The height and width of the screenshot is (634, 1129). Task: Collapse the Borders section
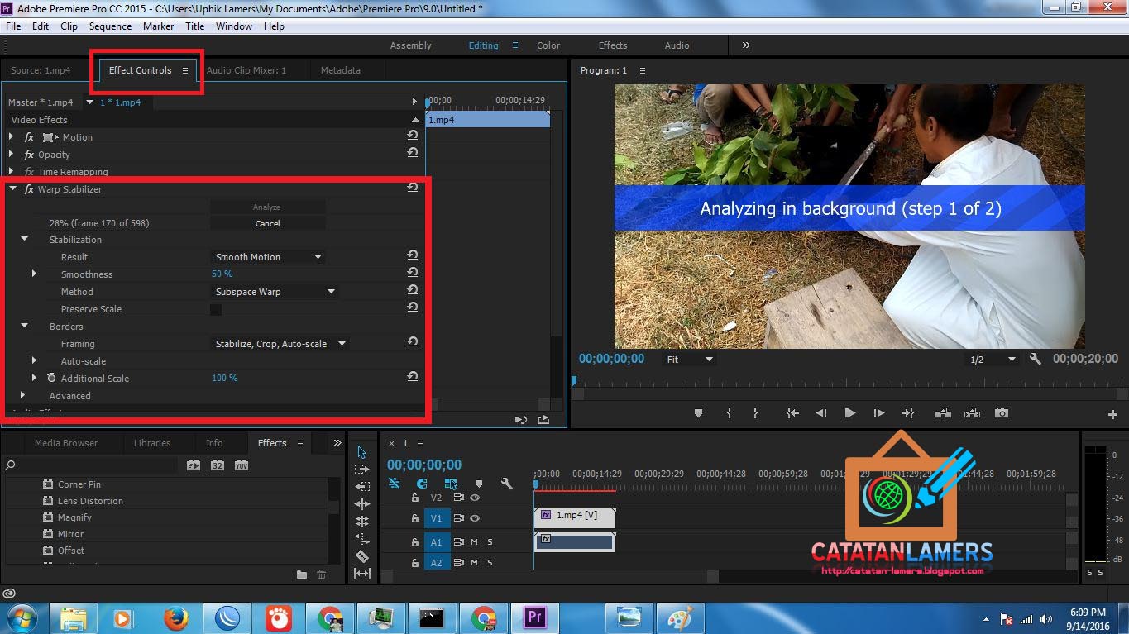coord(24,327)
